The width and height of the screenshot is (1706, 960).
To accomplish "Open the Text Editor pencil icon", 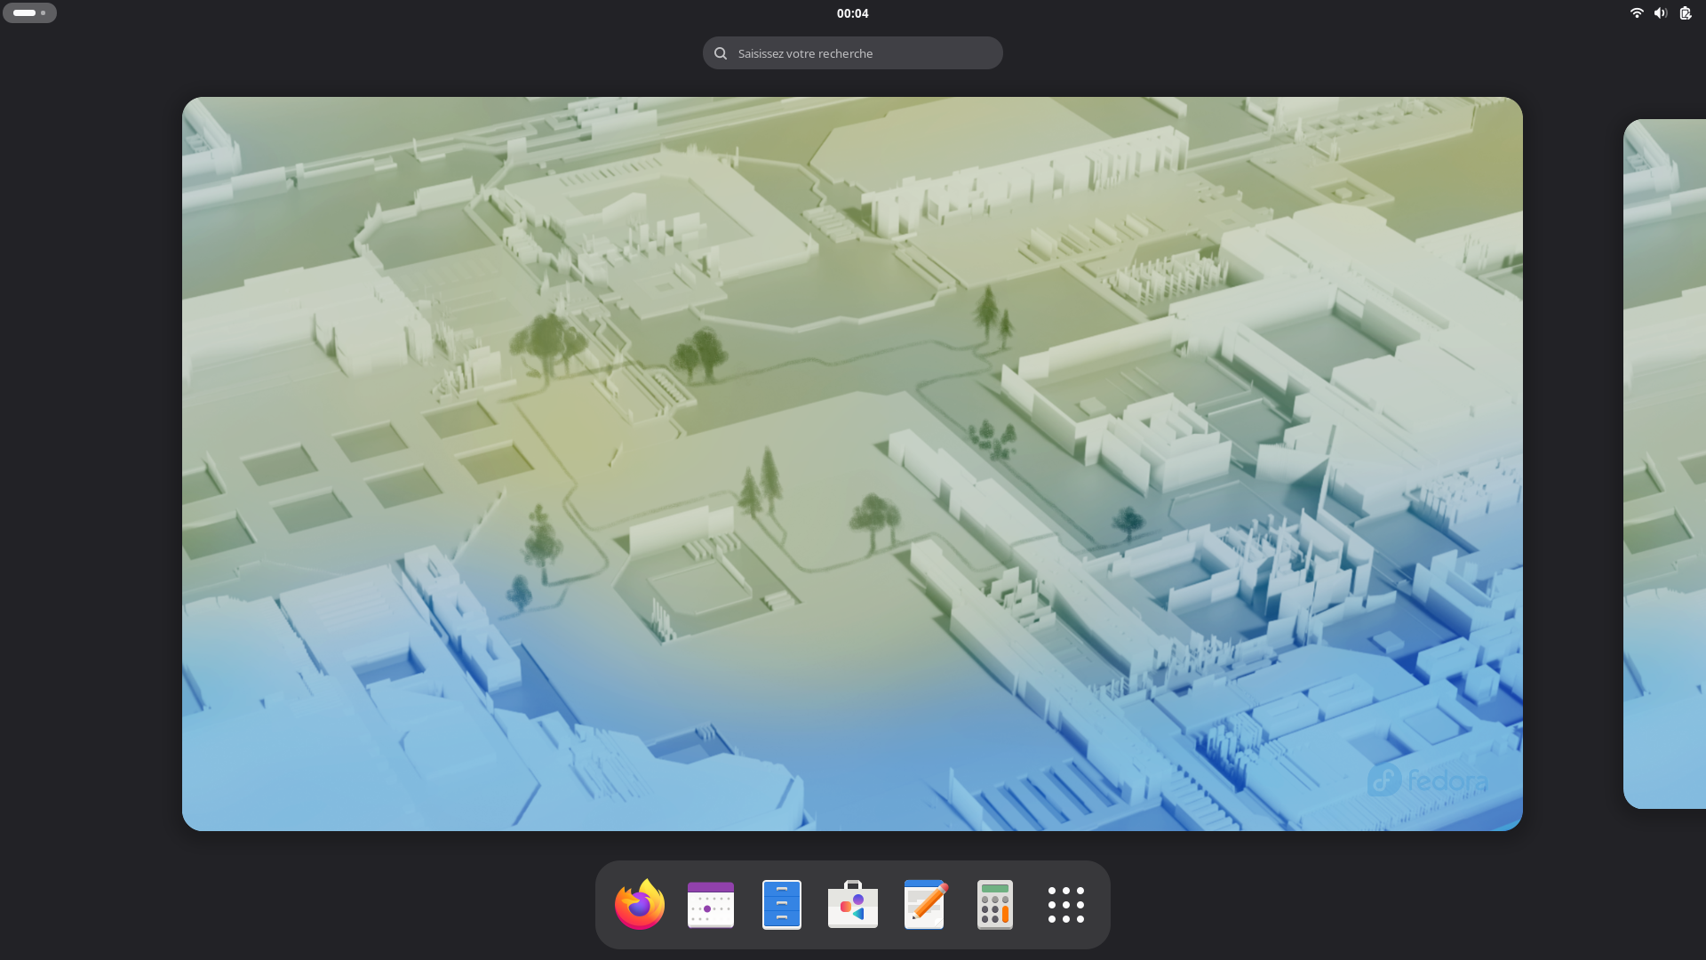I will point(924,904).
